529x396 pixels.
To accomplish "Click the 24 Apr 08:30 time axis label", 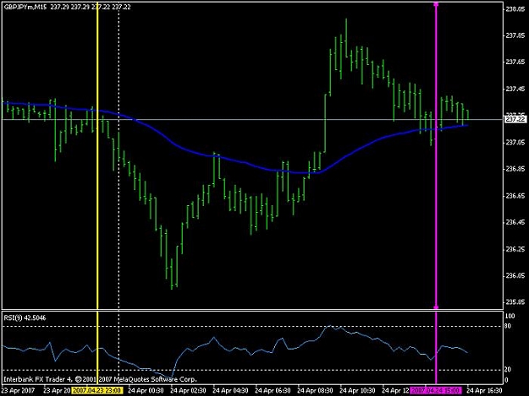I will 315,391.
